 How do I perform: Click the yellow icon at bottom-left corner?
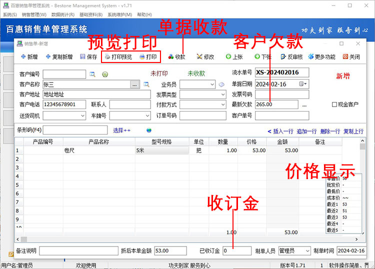coord(11,254)
